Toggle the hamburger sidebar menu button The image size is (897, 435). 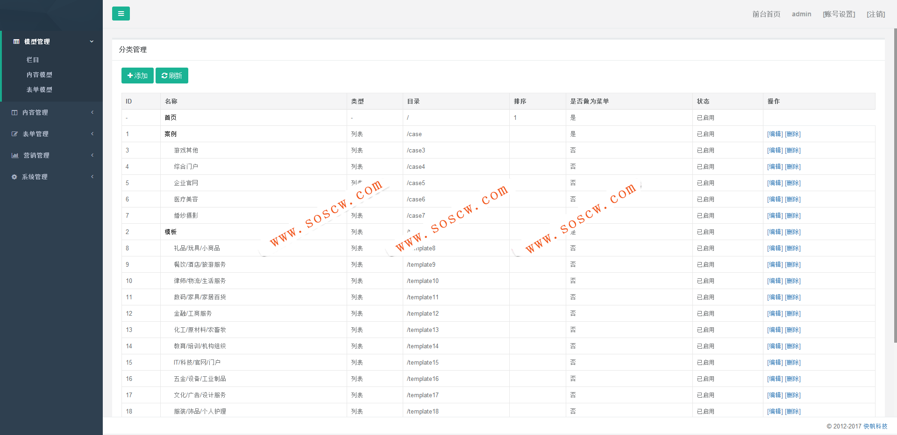pos(121,14)
